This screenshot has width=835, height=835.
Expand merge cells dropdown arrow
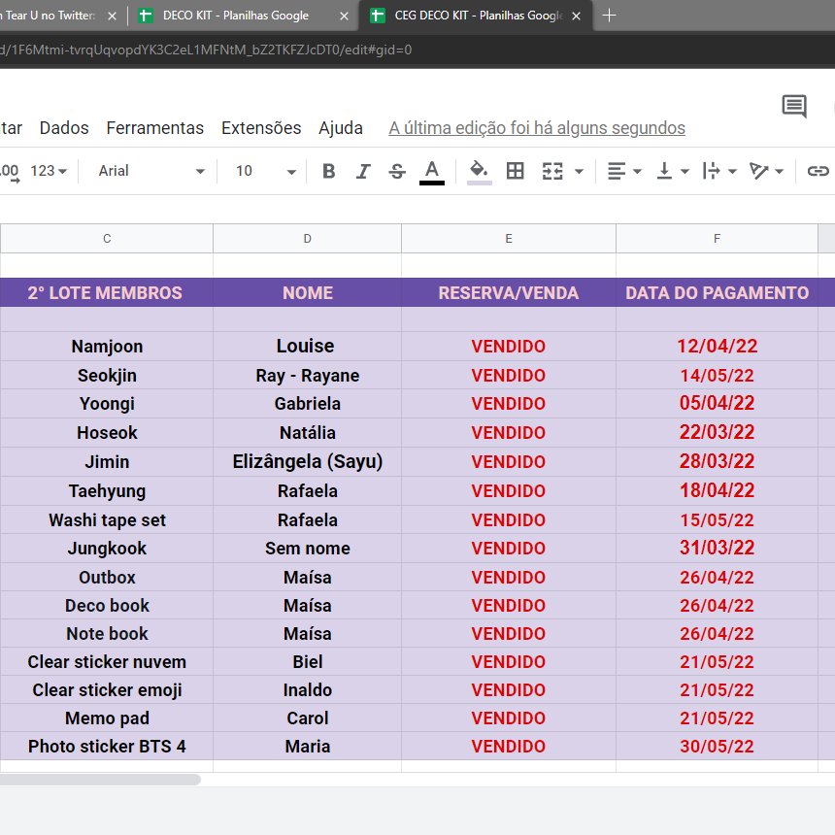point(579,172)
